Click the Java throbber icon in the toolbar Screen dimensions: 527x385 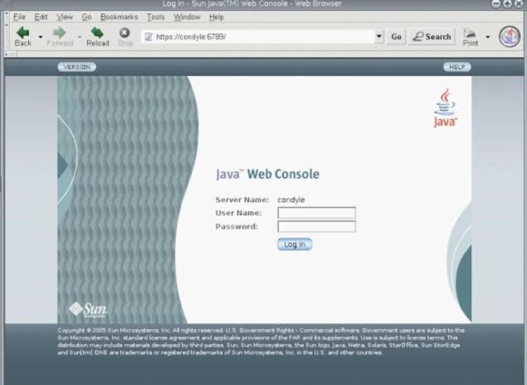[x=509, y=37]
